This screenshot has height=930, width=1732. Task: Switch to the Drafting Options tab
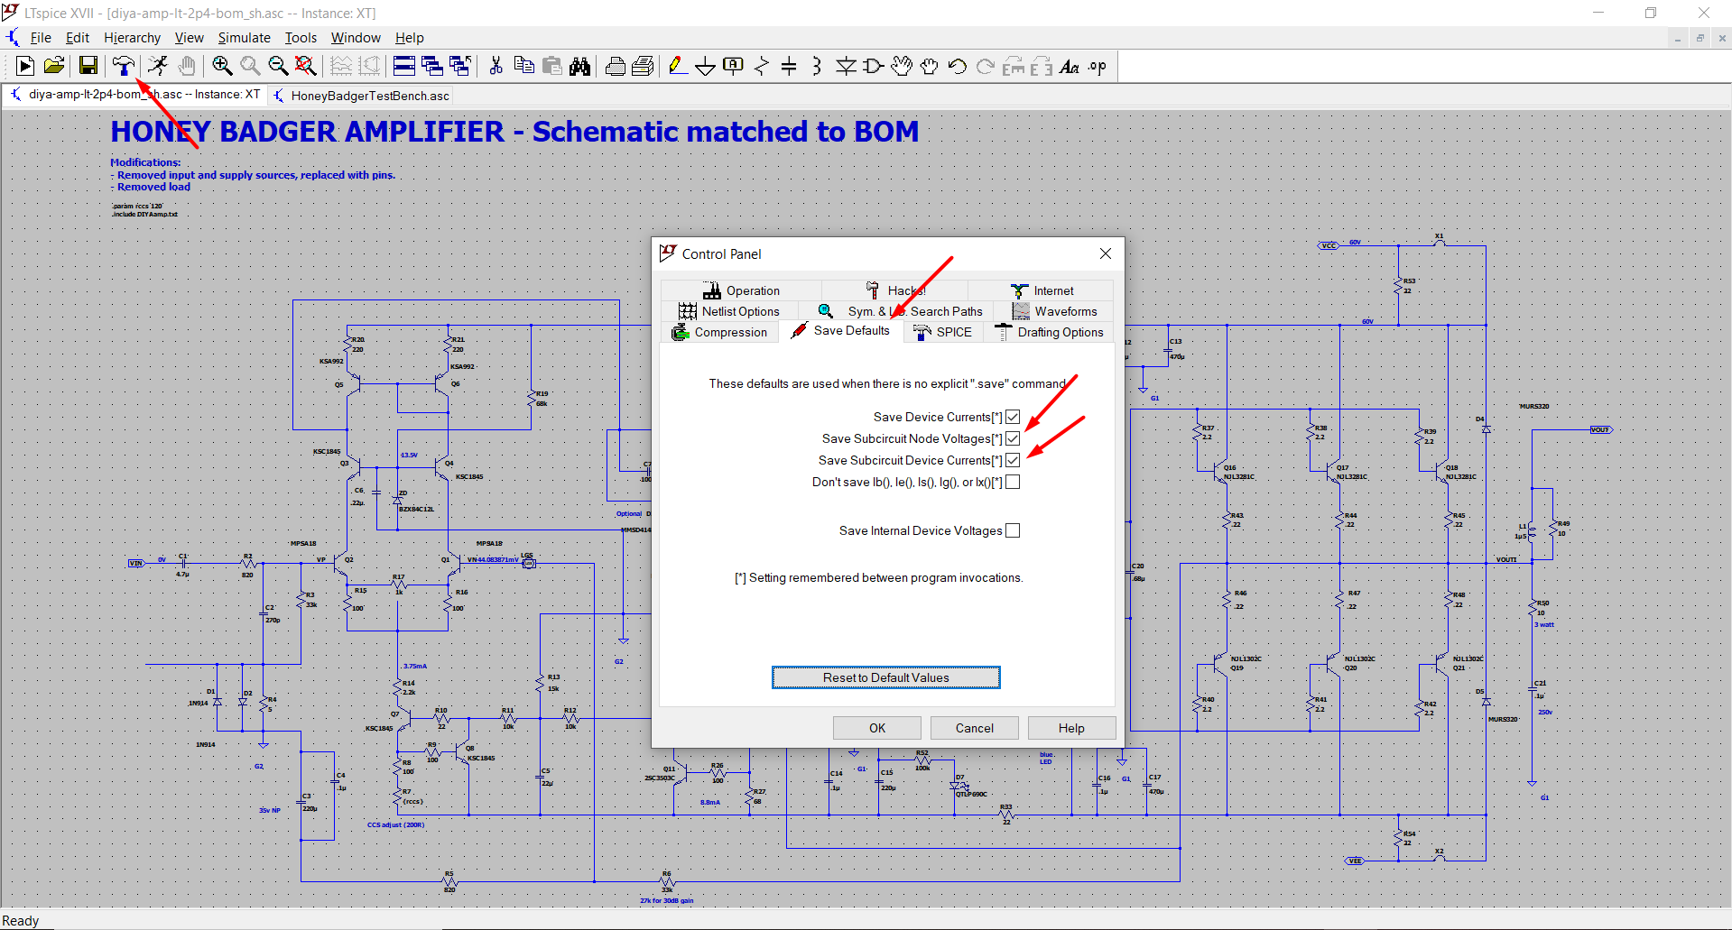click(1049, 332)
